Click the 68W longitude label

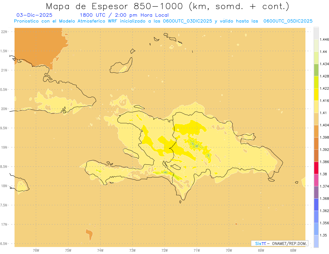293,250
